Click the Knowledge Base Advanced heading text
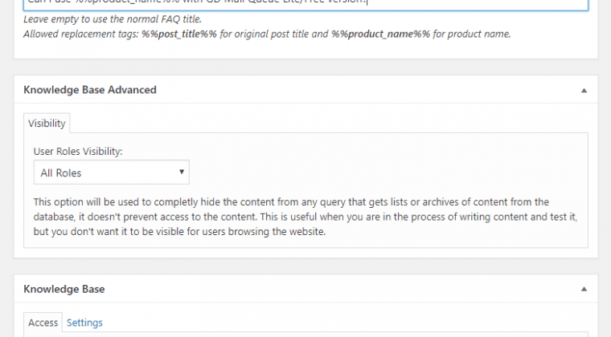 (90, 90)
